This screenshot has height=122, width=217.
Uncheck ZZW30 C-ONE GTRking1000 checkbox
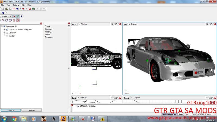(7, 30)
